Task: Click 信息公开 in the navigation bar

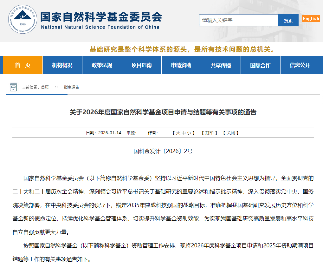Action: (x=300, y=65)
